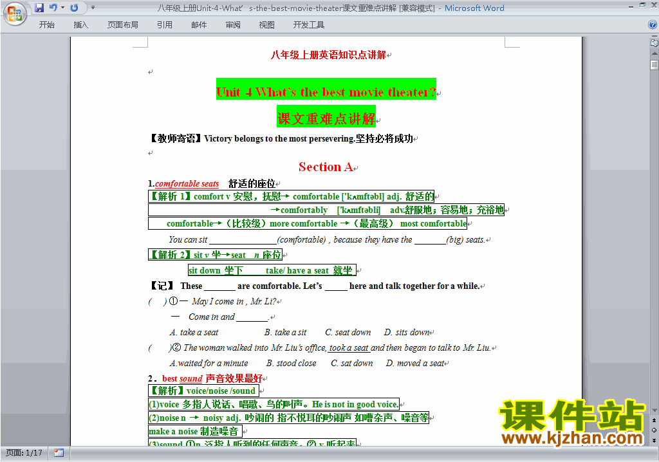Screen dimensions: 659x462
Task: Click option 'C. seat down'
Action: coord(348,333)
